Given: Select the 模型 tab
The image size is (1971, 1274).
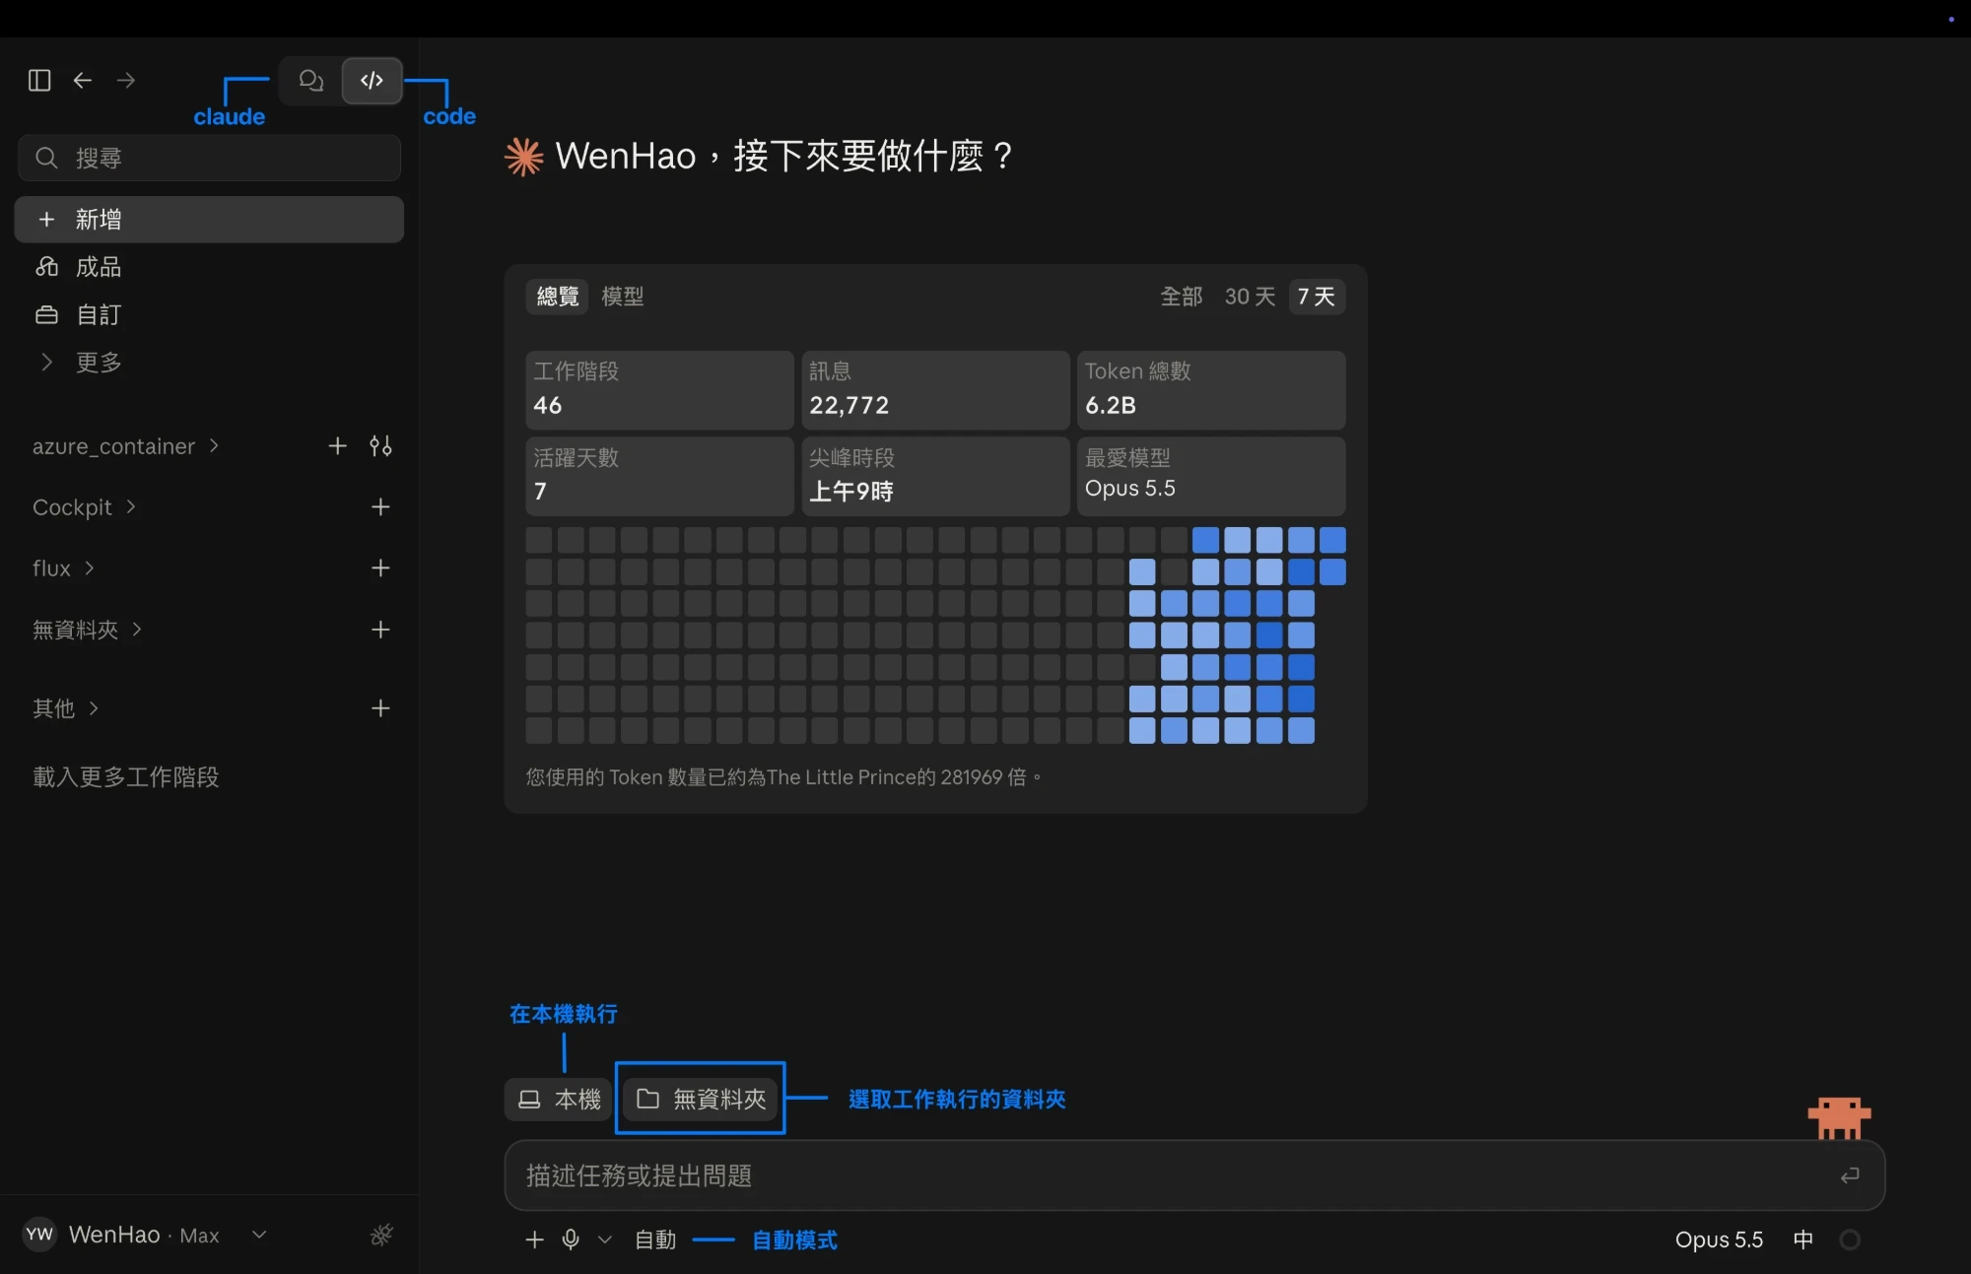Looking at the screenshot, I should pos(623,297).
